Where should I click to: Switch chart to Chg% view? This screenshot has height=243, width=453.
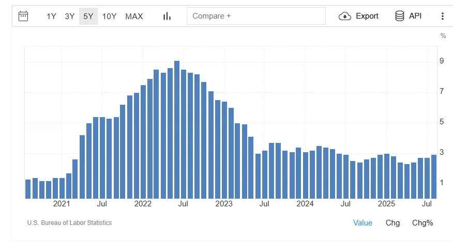coord(422,223)
